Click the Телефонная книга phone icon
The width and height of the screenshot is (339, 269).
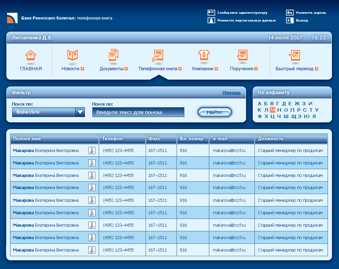[157, 55]
